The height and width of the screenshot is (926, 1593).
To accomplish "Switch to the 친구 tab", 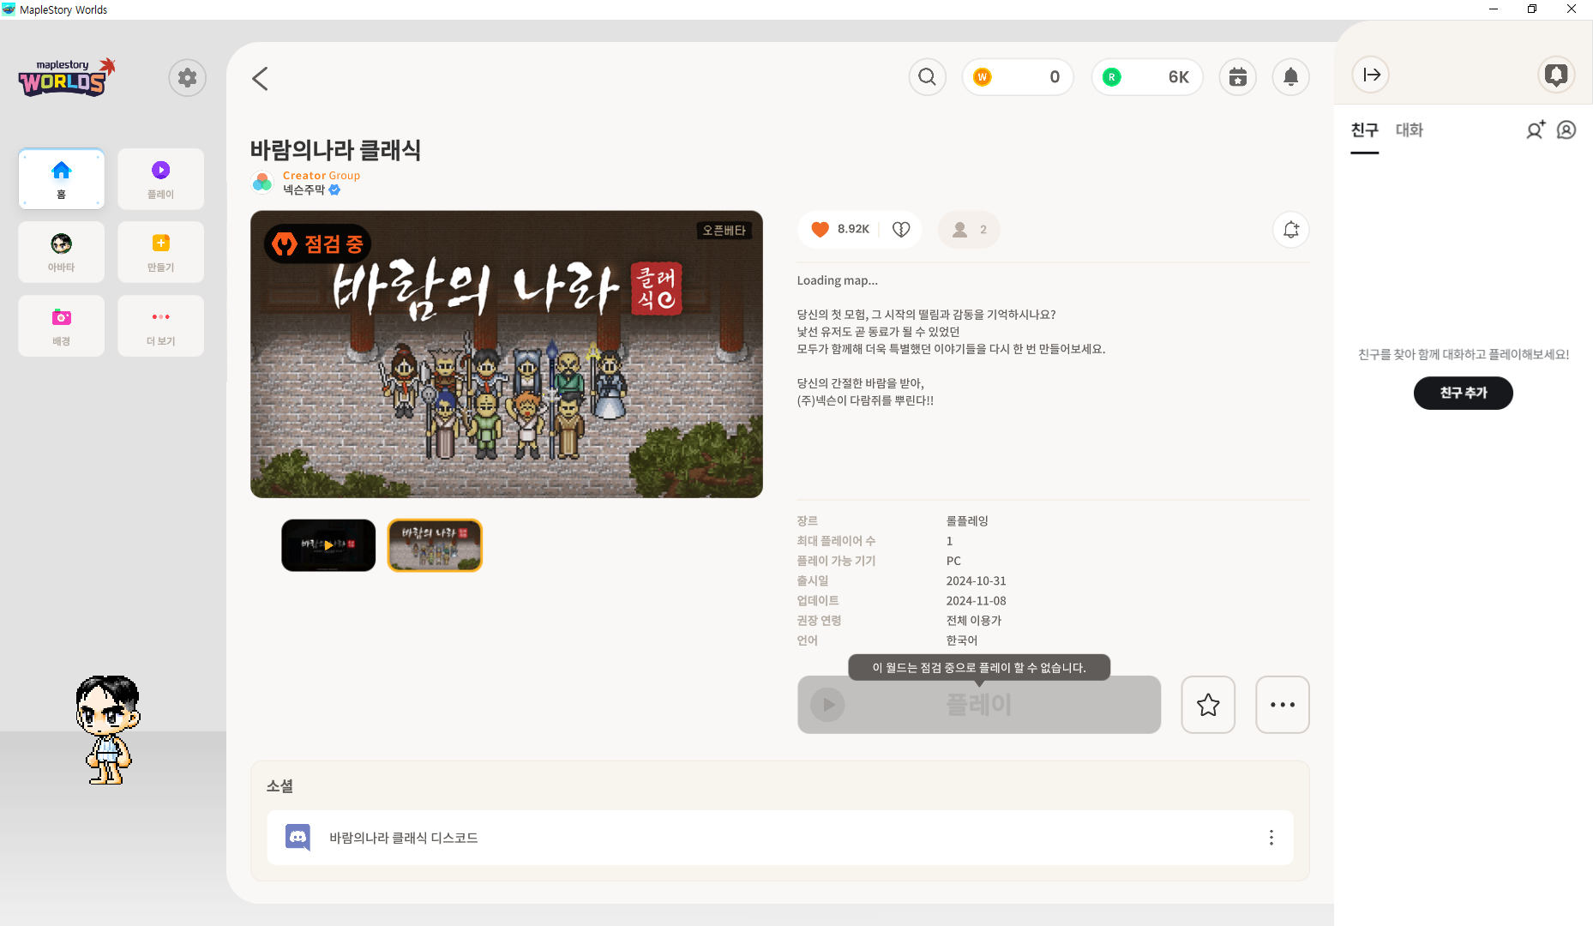I will pyautogui.click(x=1364, y=130).
